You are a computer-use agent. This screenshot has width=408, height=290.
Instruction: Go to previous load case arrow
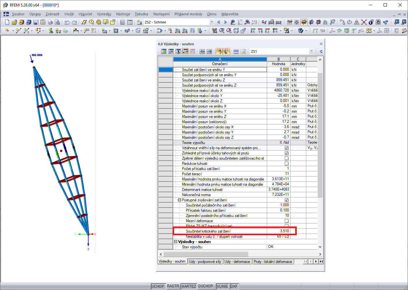219,22
